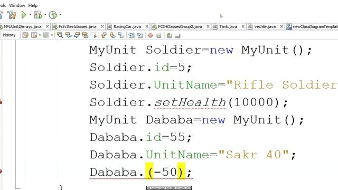The width and height of the screenshot is (338, 190).
Task: Click the Find Previous Occurrence icon
Action: point(69,35)
